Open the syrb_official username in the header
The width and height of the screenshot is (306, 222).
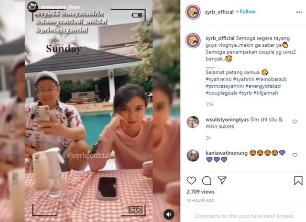[219, 12]
